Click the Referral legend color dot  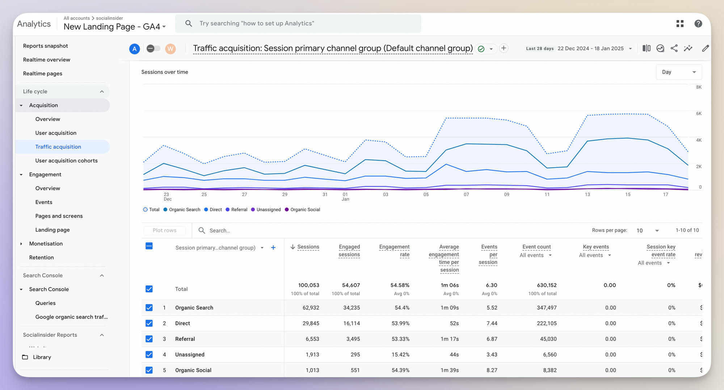228,210
